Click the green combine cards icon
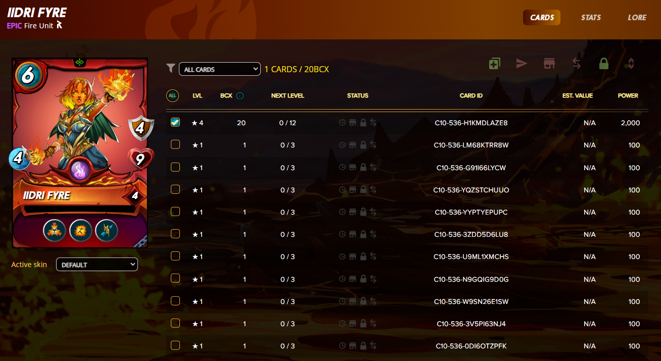Image resolution: width=661 pixels, height=361 pixels. point(495,64)
